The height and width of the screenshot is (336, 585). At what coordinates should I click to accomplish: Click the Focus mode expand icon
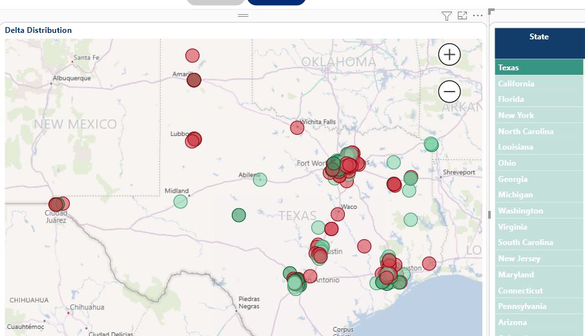462,15
